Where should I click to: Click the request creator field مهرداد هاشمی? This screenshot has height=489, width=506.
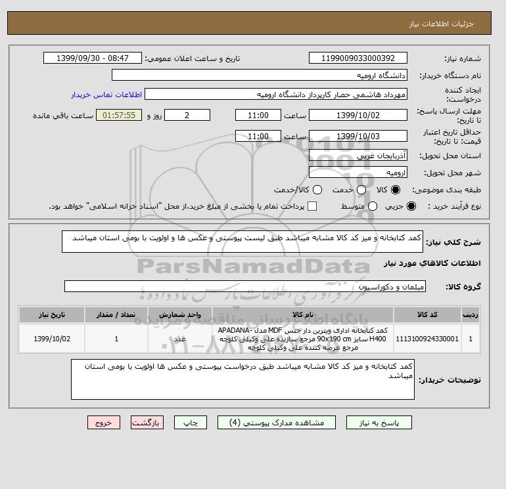(276, 94)
